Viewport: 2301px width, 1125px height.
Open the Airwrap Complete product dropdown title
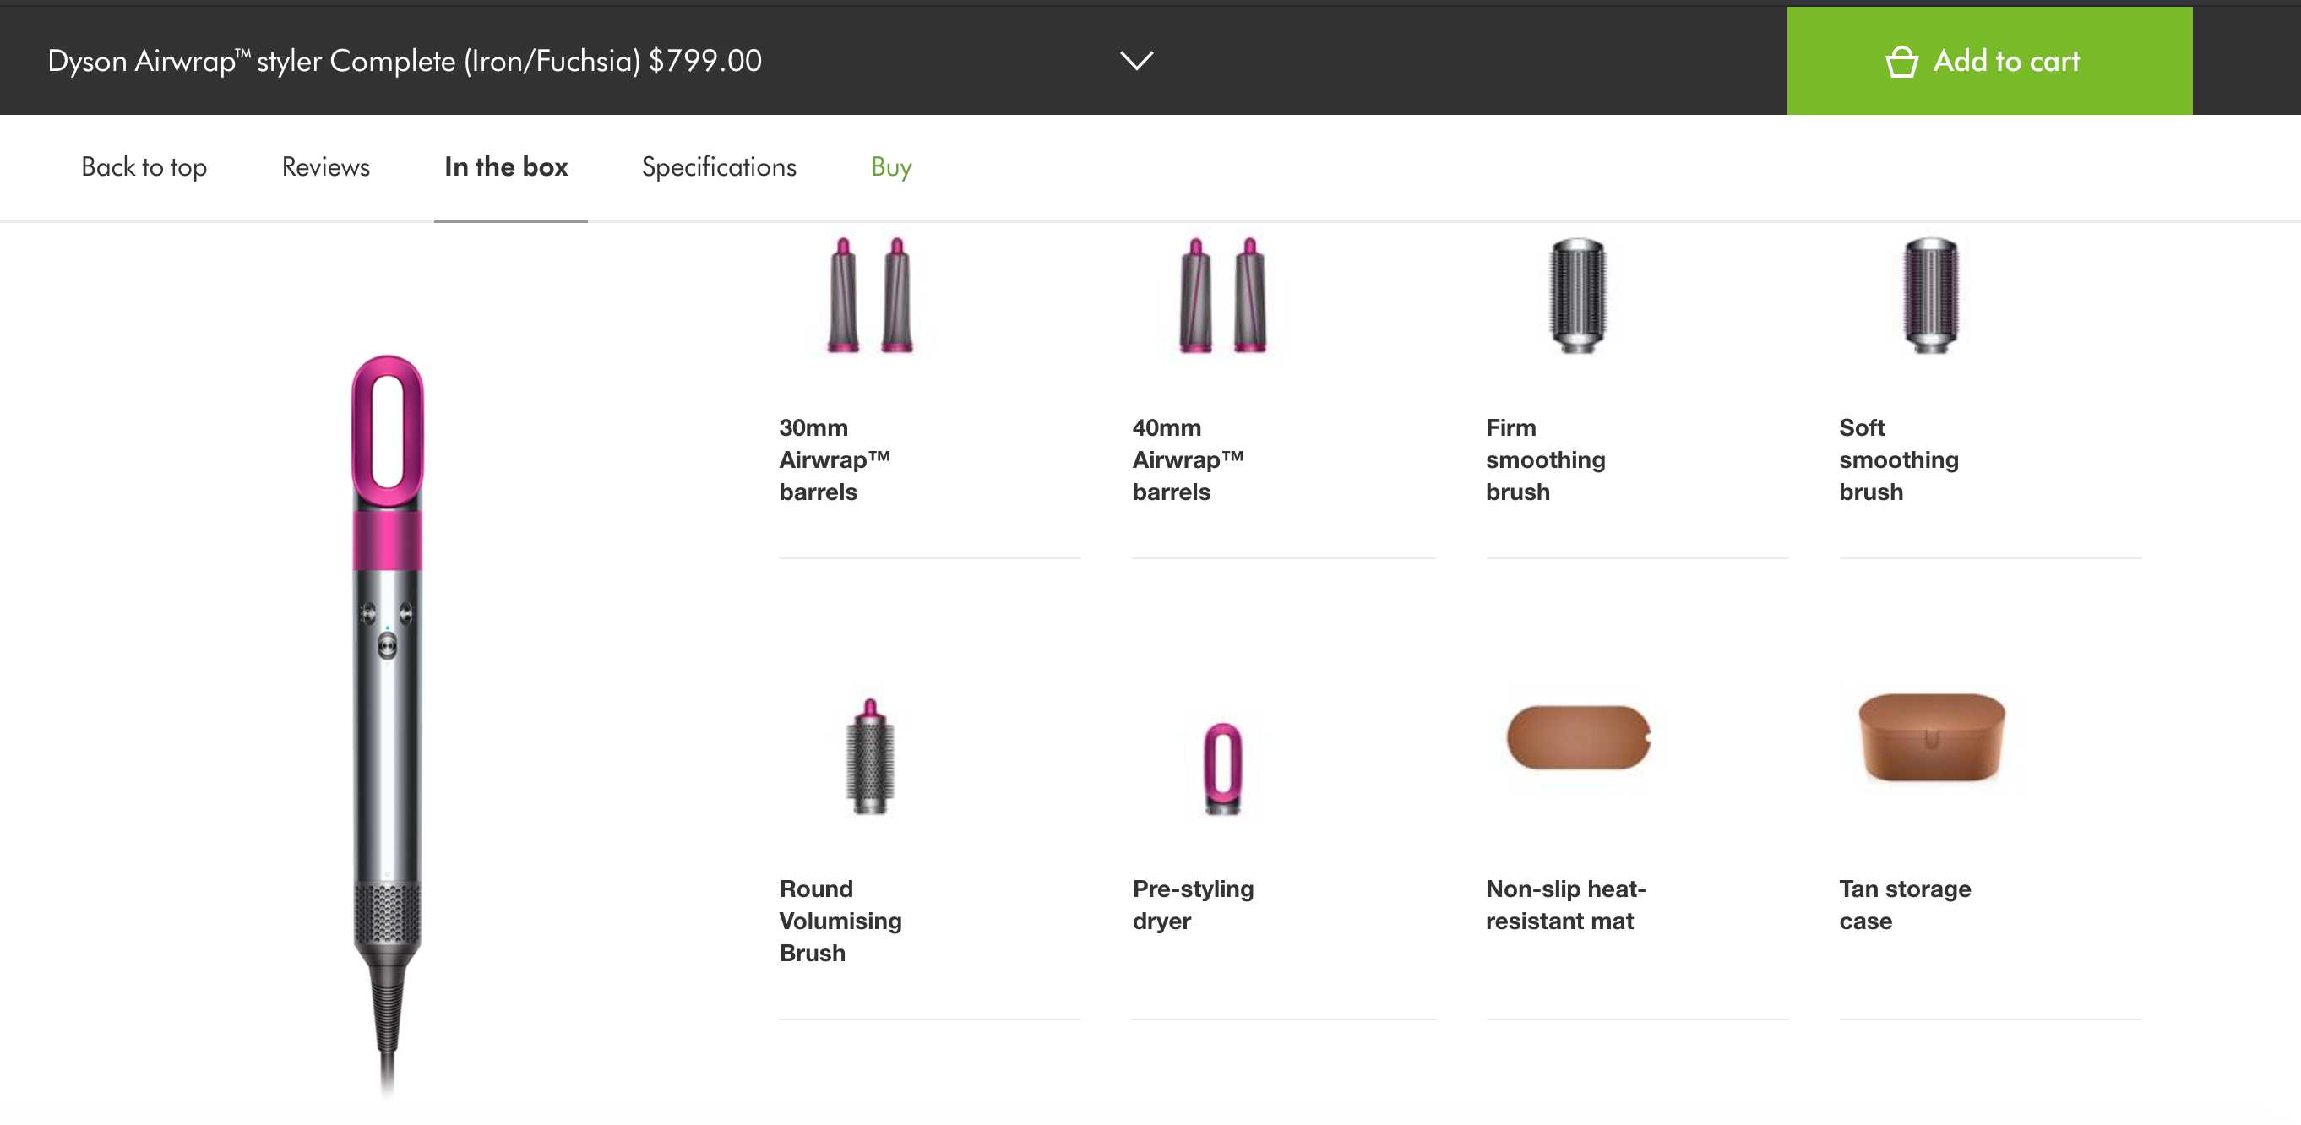click(405, 61)
